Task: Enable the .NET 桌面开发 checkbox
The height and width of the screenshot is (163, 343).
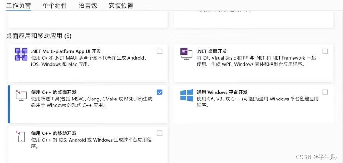Action: tap(325, 51)
